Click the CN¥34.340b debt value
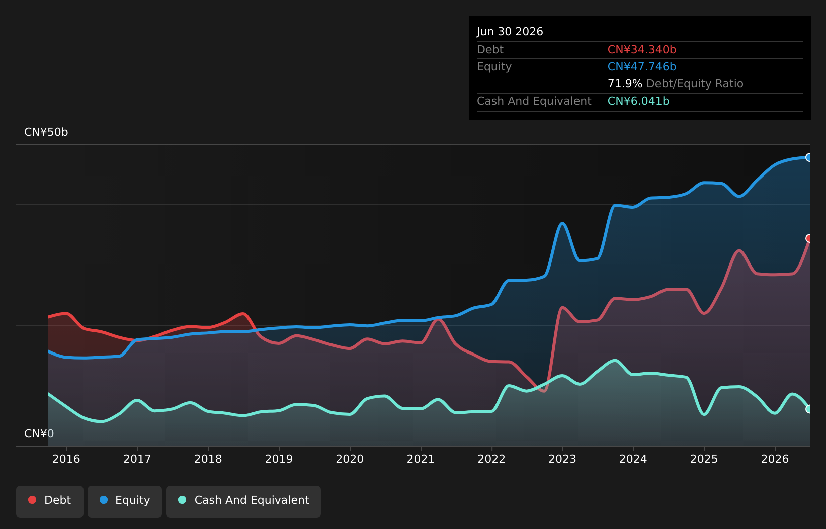826x529 pixels. pos(642,50)
